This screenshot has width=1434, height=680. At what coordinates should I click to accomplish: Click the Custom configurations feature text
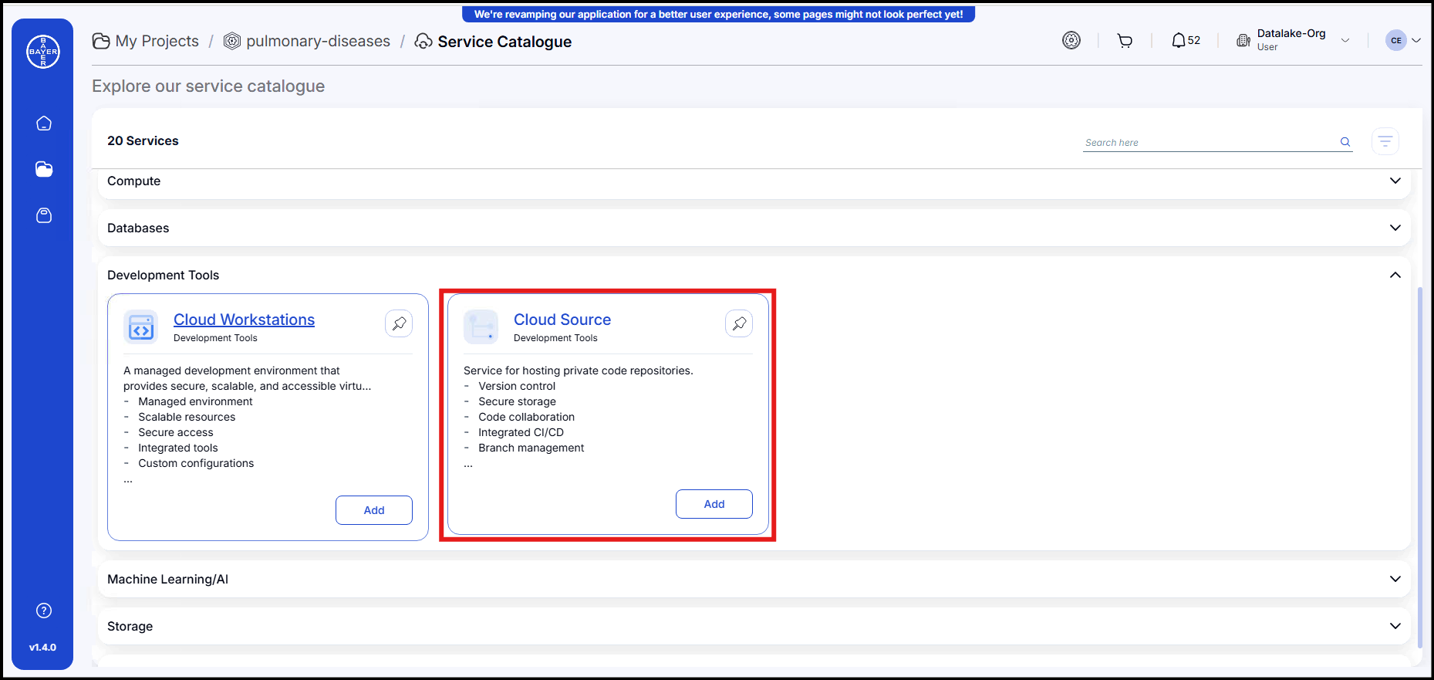coord(196,463)
